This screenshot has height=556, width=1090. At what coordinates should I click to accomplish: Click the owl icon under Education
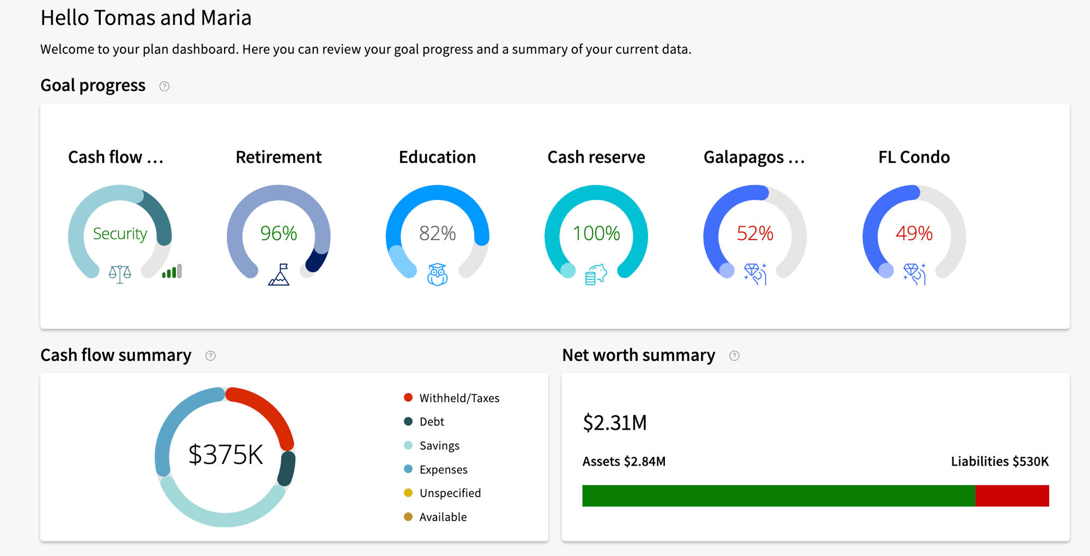(x=437, y=274)
